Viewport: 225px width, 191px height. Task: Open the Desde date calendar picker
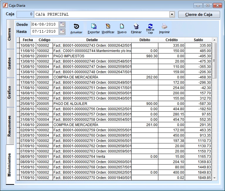(62, 24)
